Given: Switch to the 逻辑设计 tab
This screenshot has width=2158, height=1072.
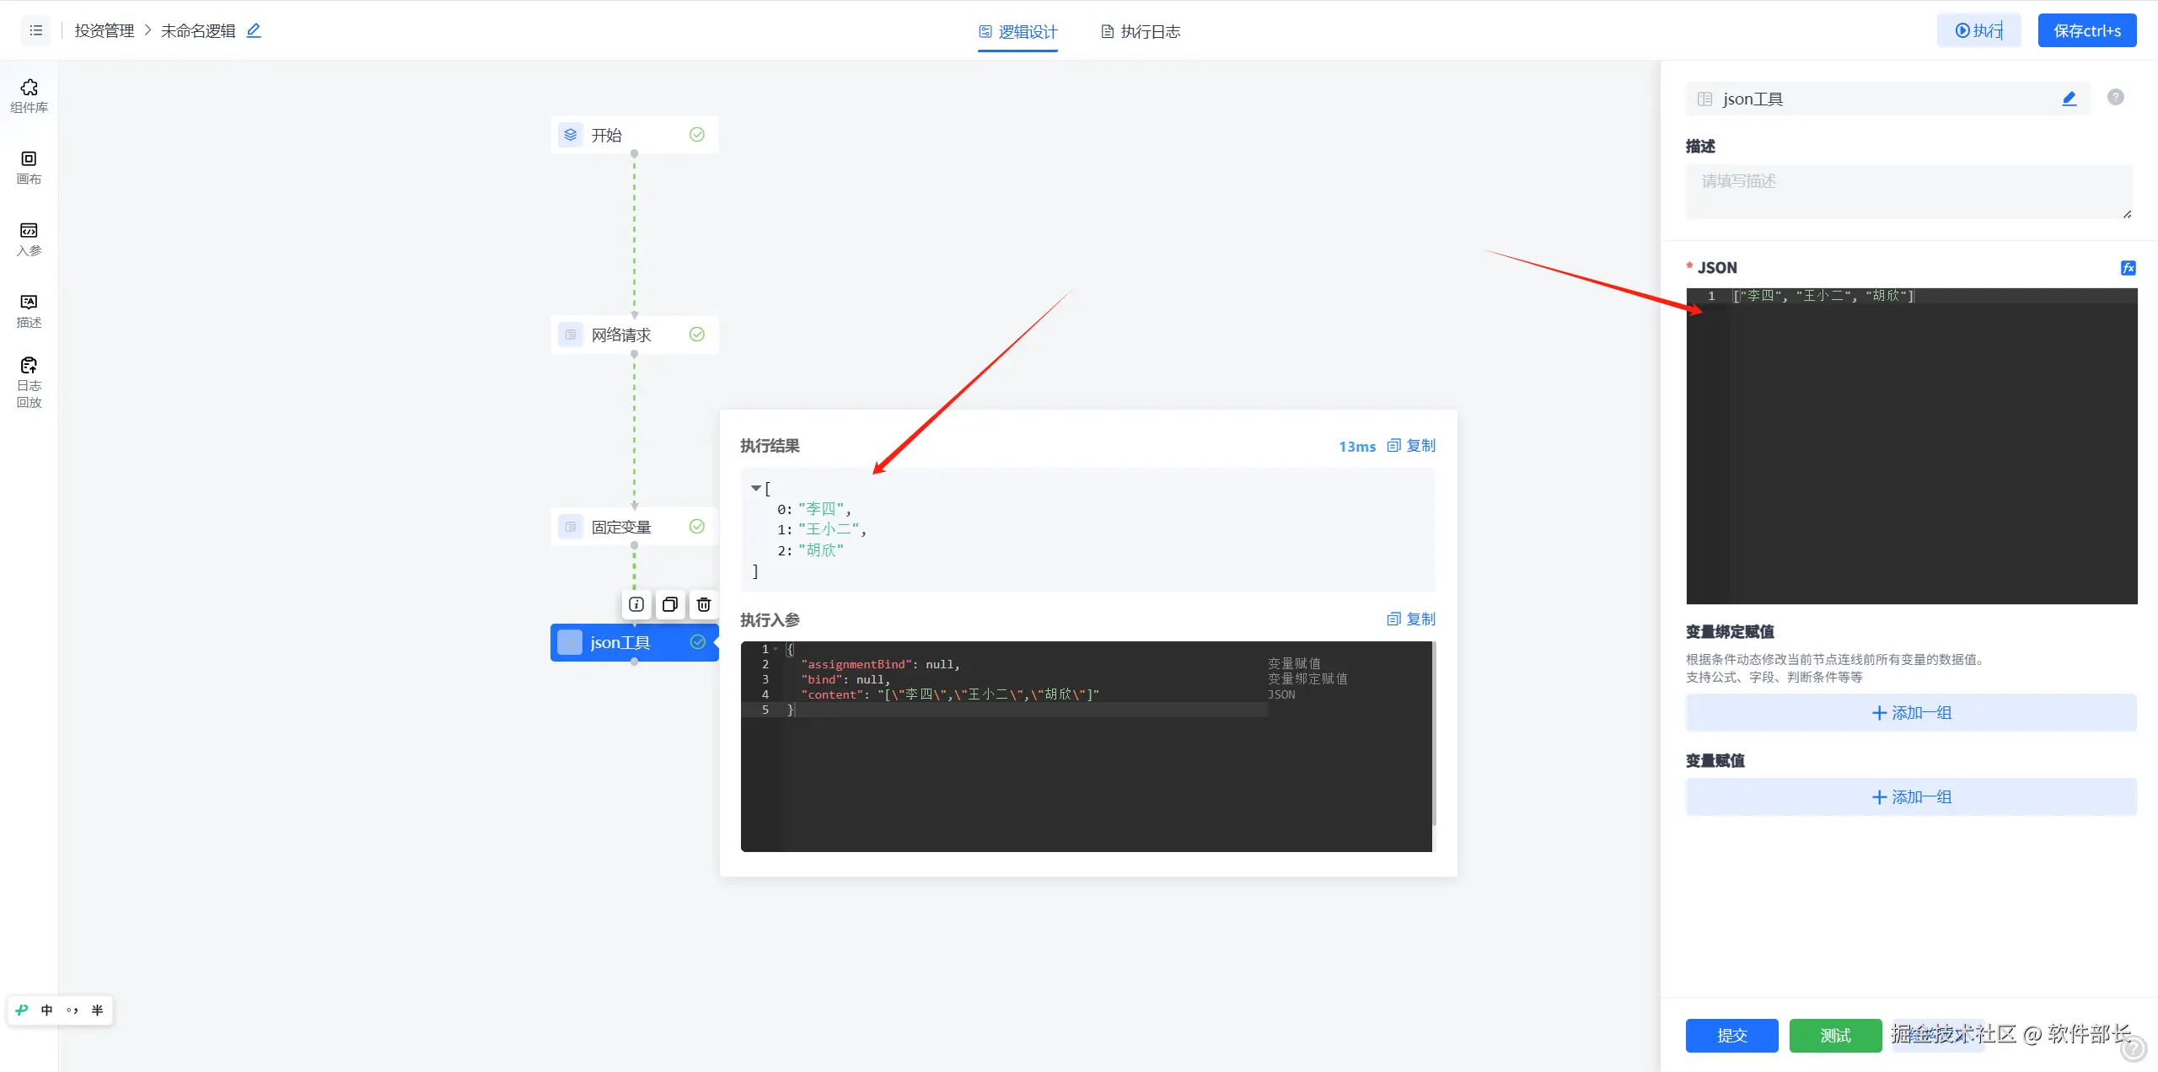Looking at the screenshot, I should coord(1017,32).
